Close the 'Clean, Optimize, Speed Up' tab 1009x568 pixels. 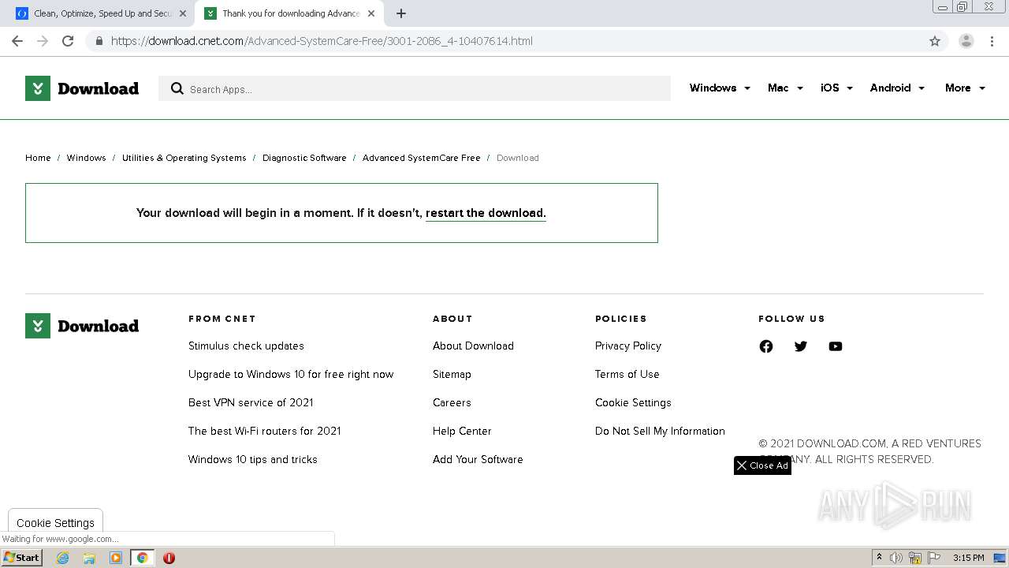pos(182,13)
